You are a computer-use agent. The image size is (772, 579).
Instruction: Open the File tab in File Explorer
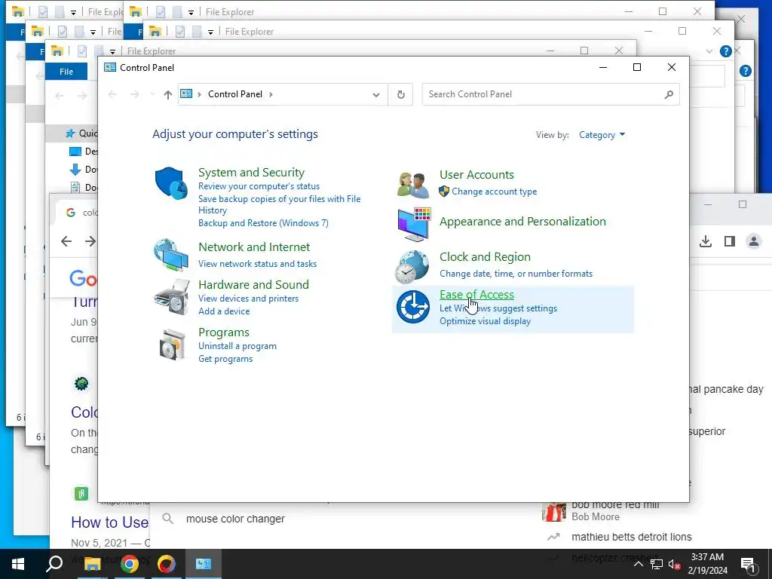[66, 72]
